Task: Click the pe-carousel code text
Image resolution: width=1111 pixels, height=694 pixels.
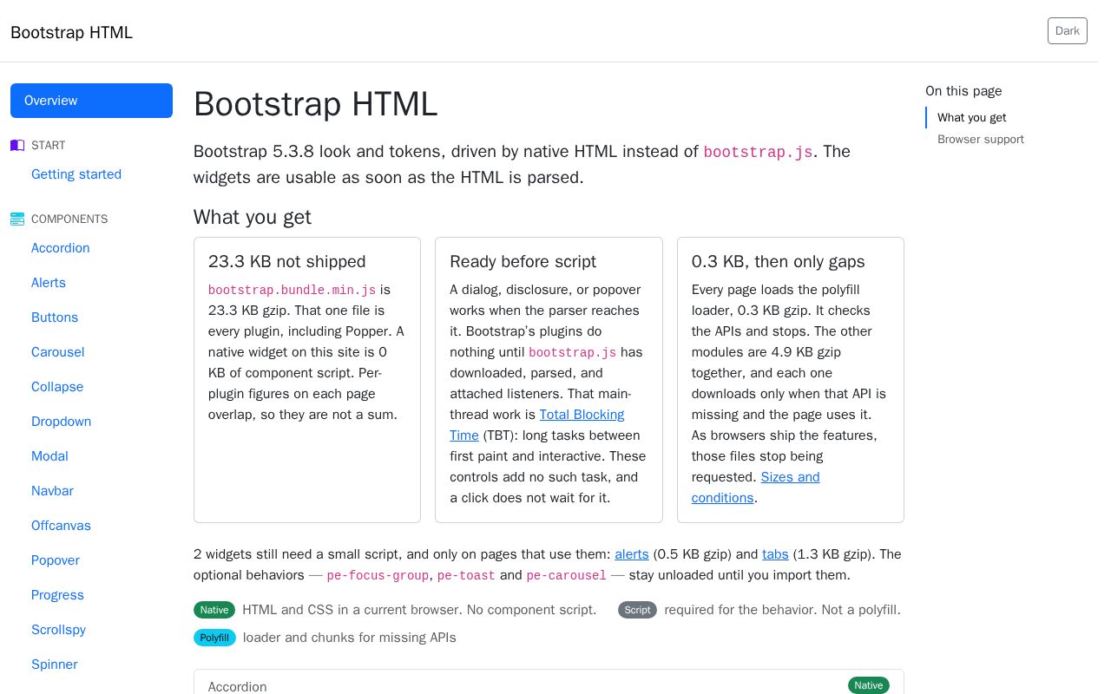Action: pyautogui.click(x=567, y=576)
